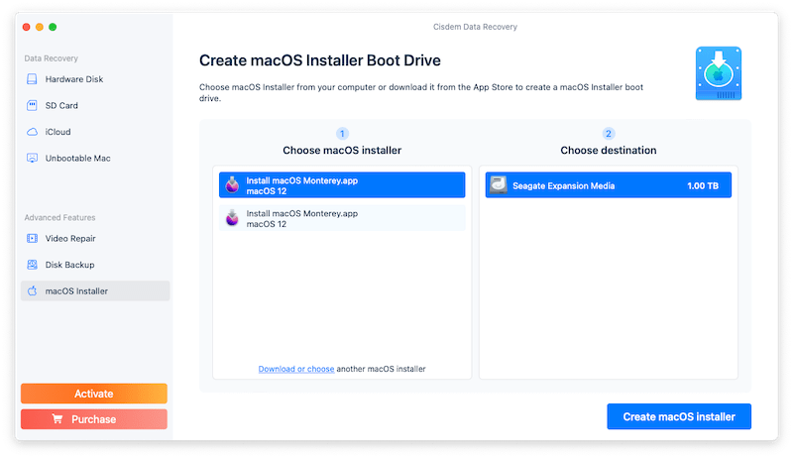
Task: Click the macOS Installer apple icon
Action: point(32,290)
